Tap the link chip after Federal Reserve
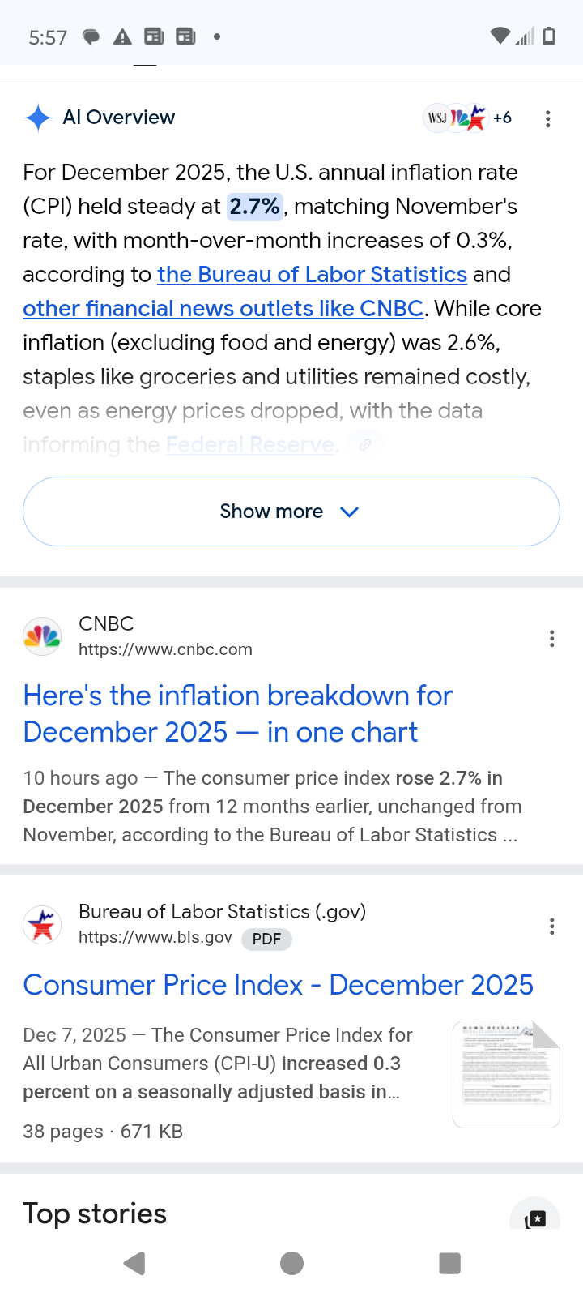The width and height of the screenshot is (583, 1297). click(x=365, y=444)
